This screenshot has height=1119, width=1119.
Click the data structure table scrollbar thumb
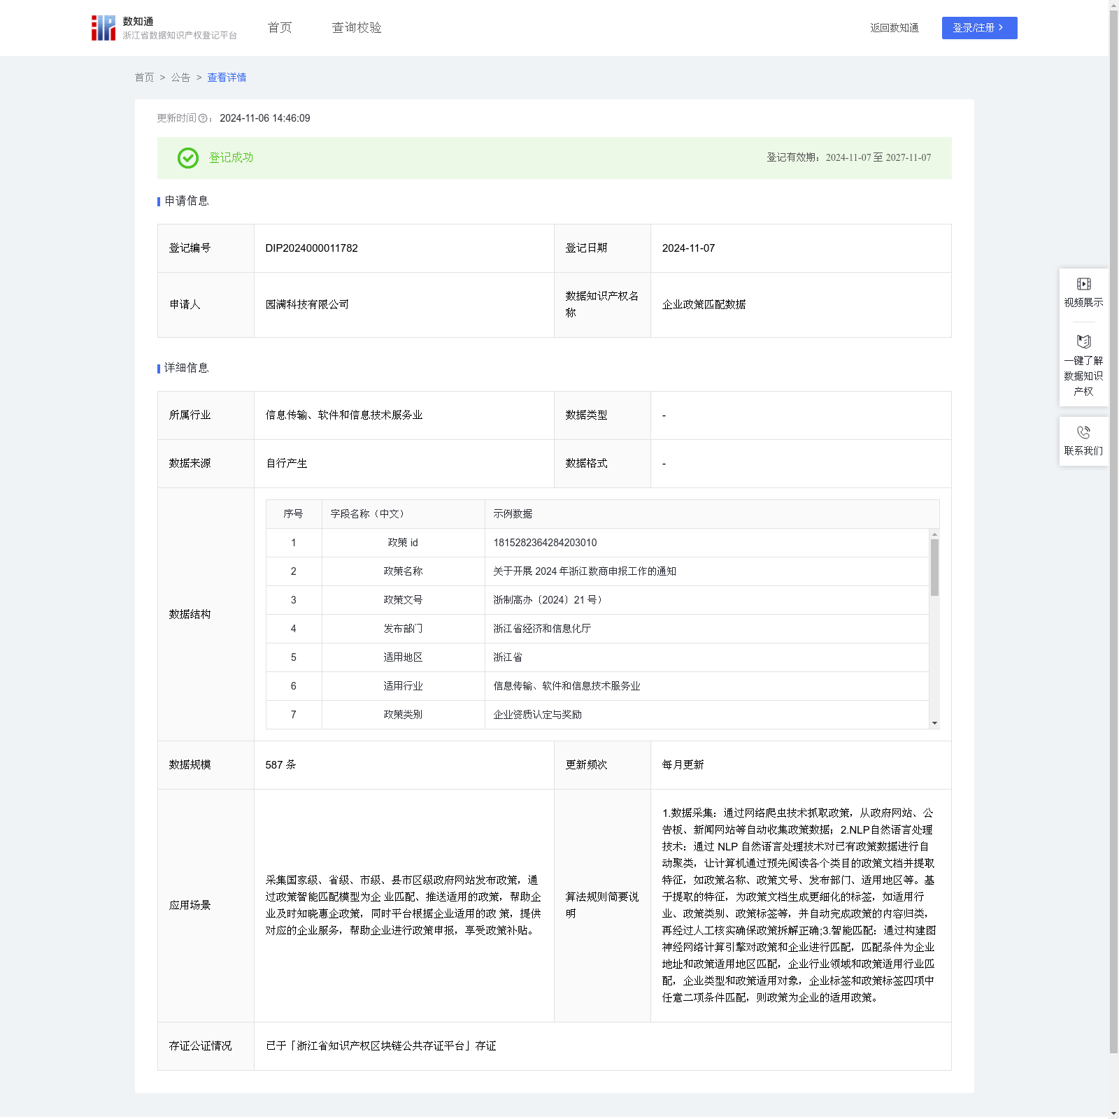934,567
